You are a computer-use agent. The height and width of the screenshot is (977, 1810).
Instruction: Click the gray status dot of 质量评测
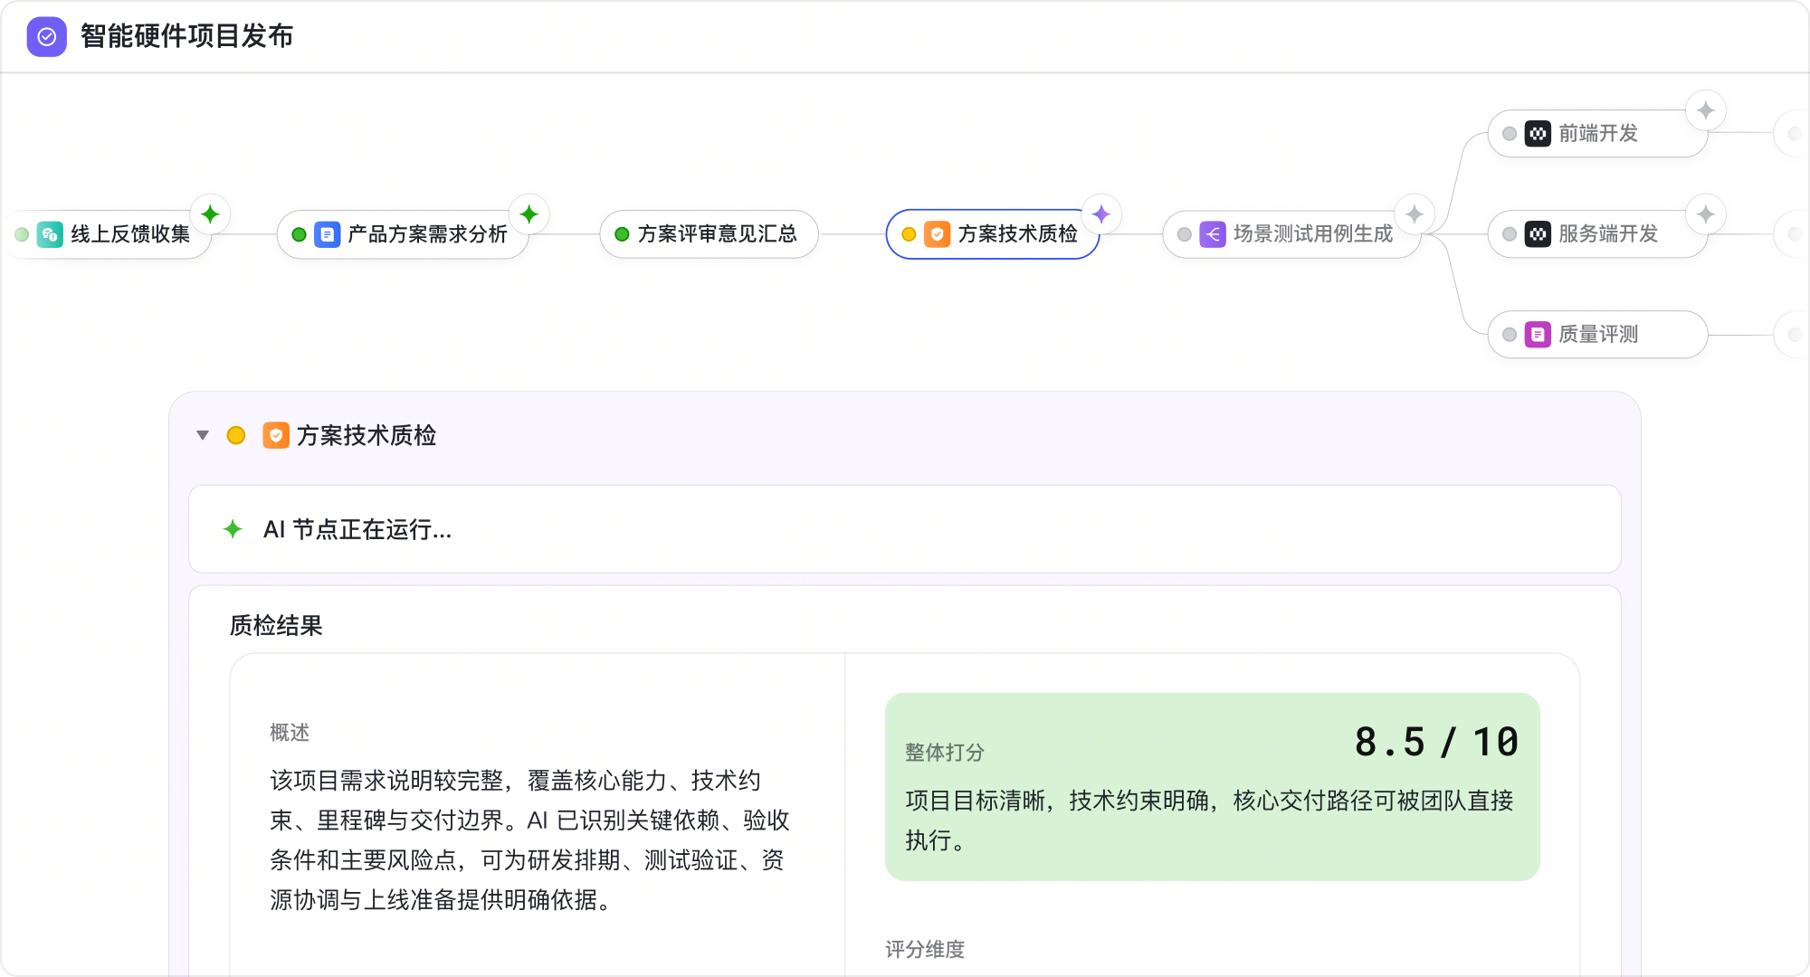[1510, 335]
